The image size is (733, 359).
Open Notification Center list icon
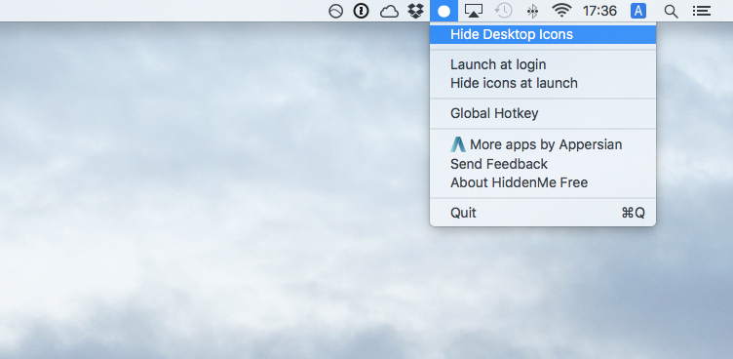point(701,11)
